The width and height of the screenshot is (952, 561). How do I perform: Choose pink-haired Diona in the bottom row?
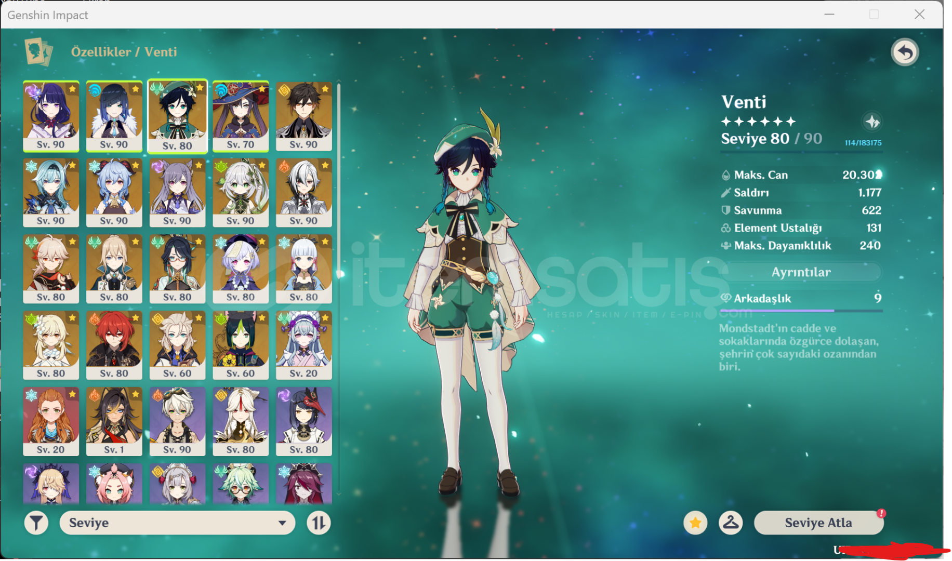click(114, 484)
